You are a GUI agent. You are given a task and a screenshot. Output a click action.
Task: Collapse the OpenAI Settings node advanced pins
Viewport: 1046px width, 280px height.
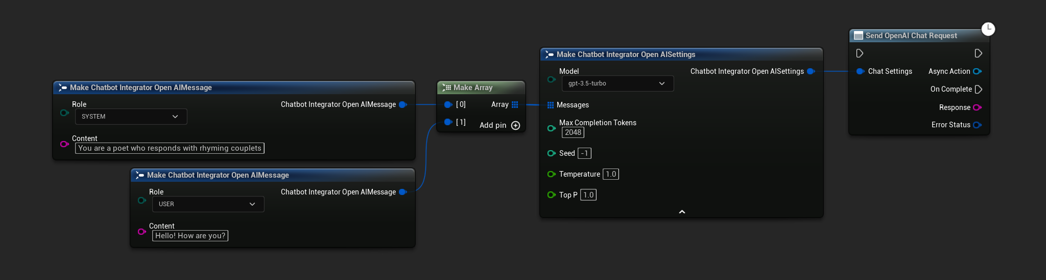tap(681, 212)
